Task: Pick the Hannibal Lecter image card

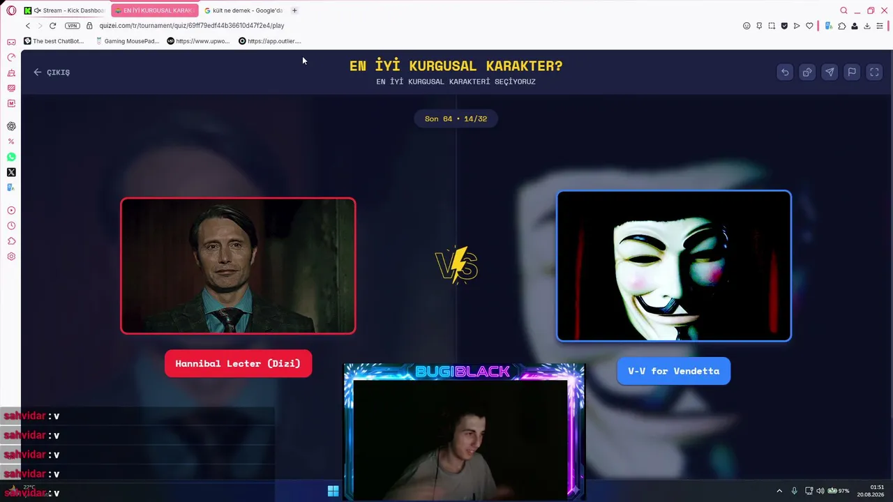Action: 238,266
